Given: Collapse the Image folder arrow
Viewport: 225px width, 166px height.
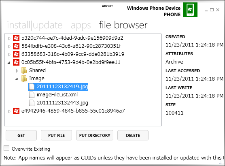Looking at the screenshot, I should pyautogui.click(x=17, y=79).
